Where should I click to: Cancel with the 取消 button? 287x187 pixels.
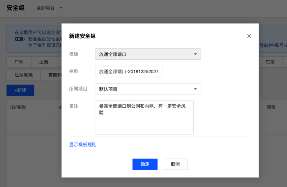pos(175,164)
